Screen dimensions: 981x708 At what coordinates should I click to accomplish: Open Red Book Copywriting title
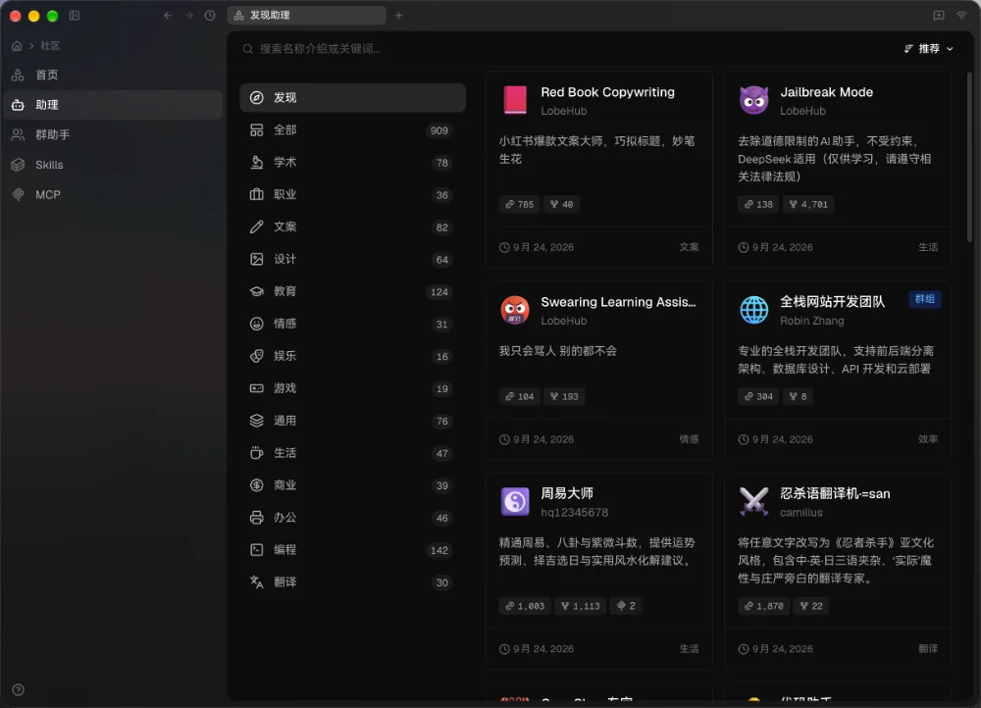[x=607, y=92]
